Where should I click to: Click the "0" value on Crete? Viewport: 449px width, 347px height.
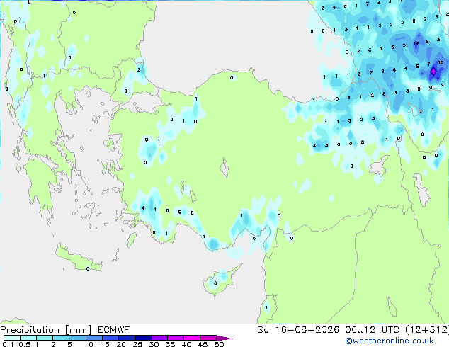88,268
